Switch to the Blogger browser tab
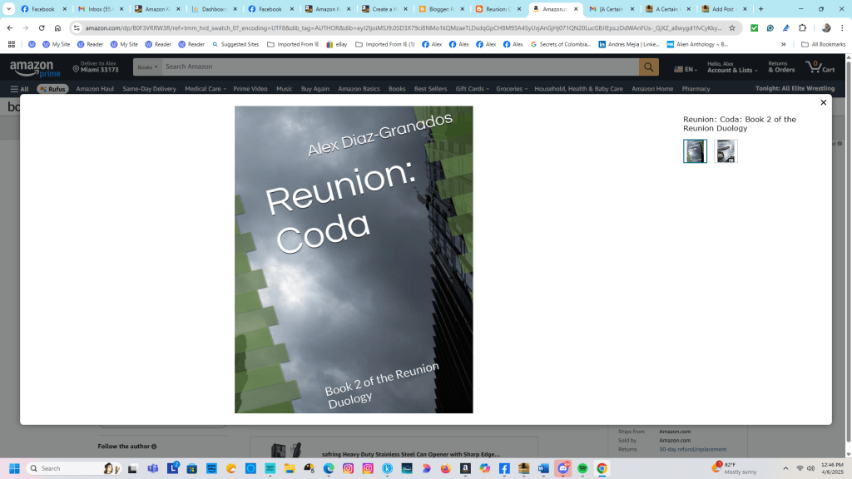Screen dimensions: 852x479 pos(442,9)
